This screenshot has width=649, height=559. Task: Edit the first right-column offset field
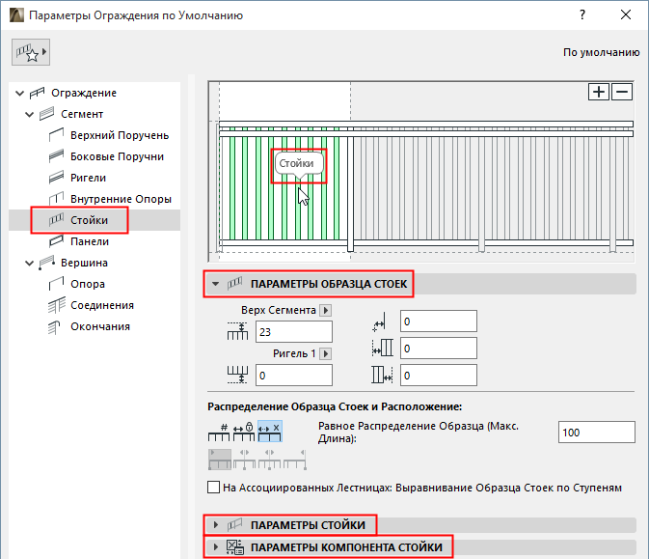click(x=439, y=321)
